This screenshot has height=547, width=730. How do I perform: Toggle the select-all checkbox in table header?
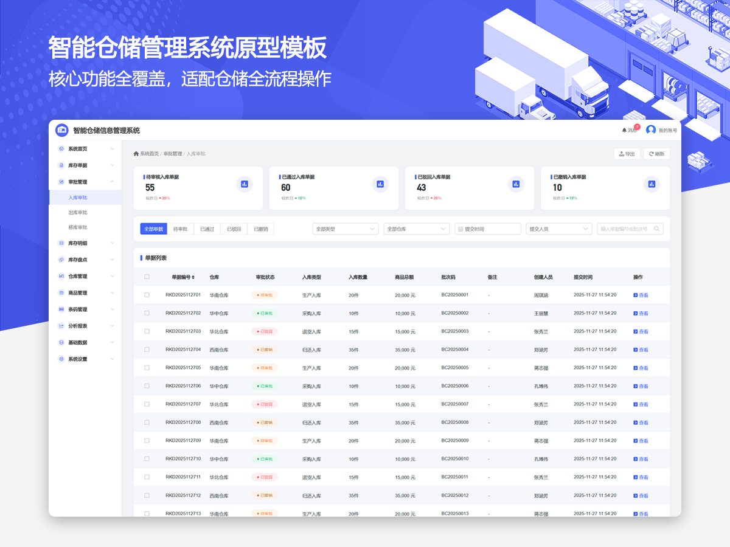coord(147,277)
